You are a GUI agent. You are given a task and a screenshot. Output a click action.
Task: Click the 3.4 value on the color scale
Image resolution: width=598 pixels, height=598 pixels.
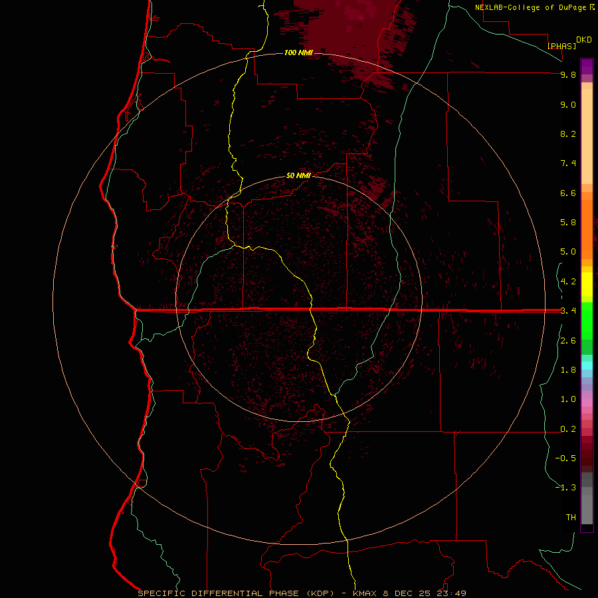568,311
